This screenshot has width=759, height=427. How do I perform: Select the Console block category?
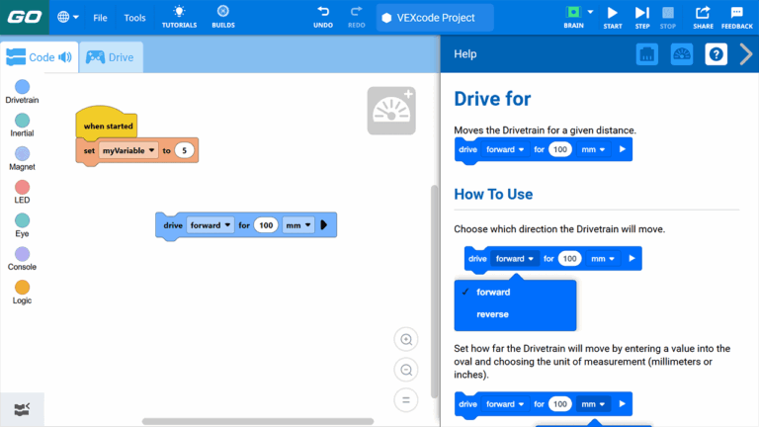click(x=23, y=259)
